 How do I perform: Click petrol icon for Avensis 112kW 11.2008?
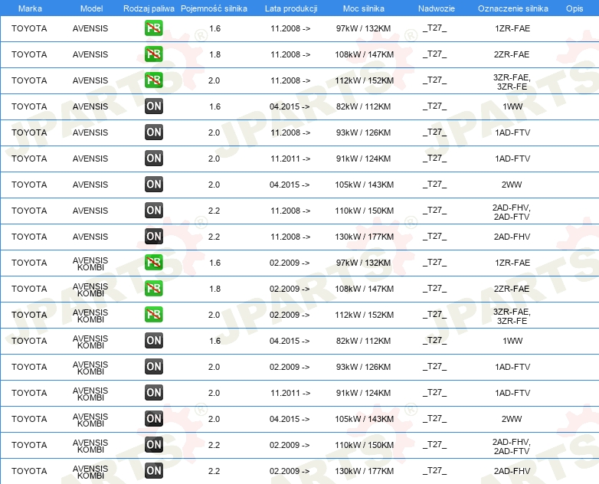(x=153, y=80)
